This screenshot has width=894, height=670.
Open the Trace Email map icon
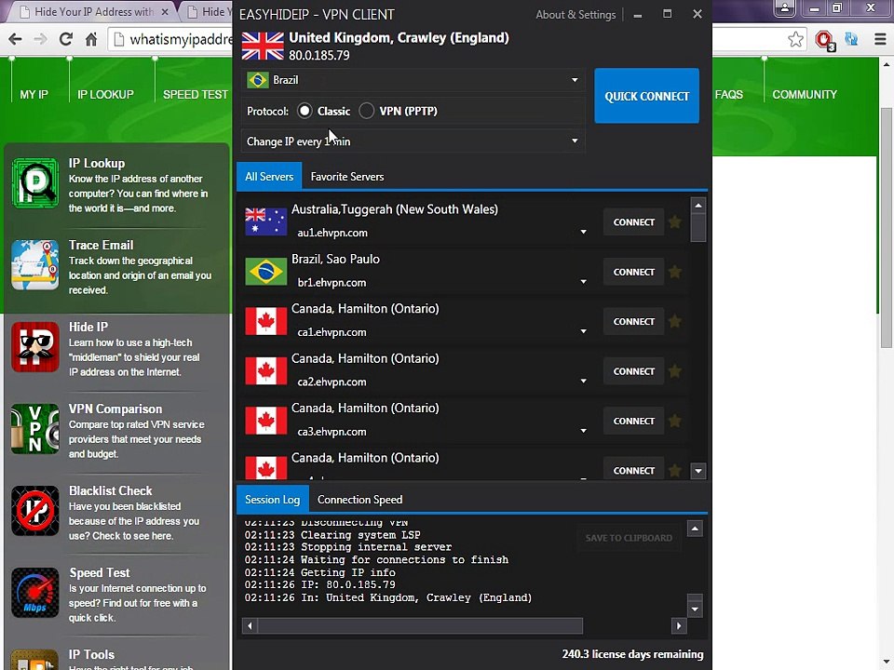34,265
